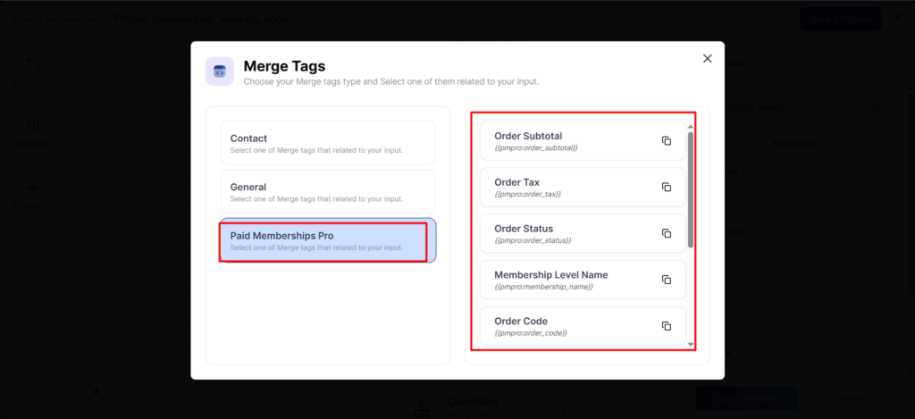Viewport: 915px width, 419px height.
Task: Copy the Order Status merge tag
Action: (666, 233)
